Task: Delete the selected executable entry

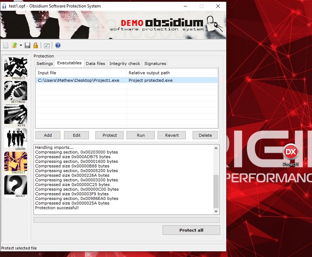Action: coord(205,135)
